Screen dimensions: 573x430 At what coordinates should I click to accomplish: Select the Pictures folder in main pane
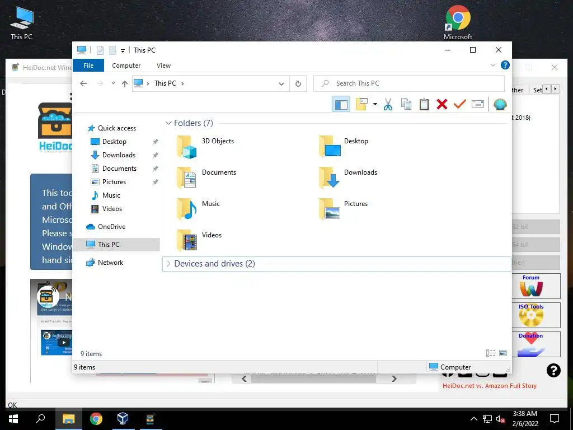coord(343,209)
